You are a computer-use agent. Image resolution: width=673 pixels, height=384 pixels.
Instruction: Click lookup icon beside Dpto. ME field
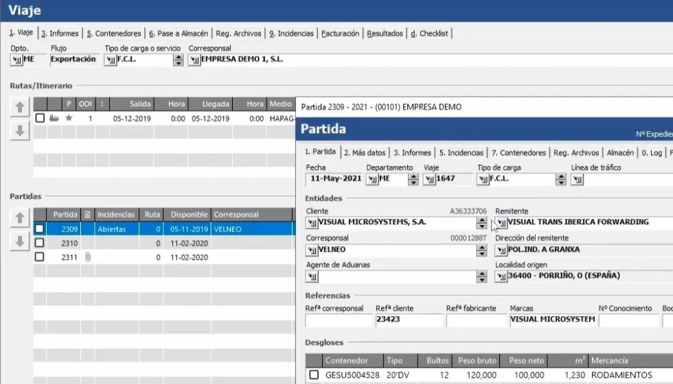pyautogui.click(x=16, y=60)
